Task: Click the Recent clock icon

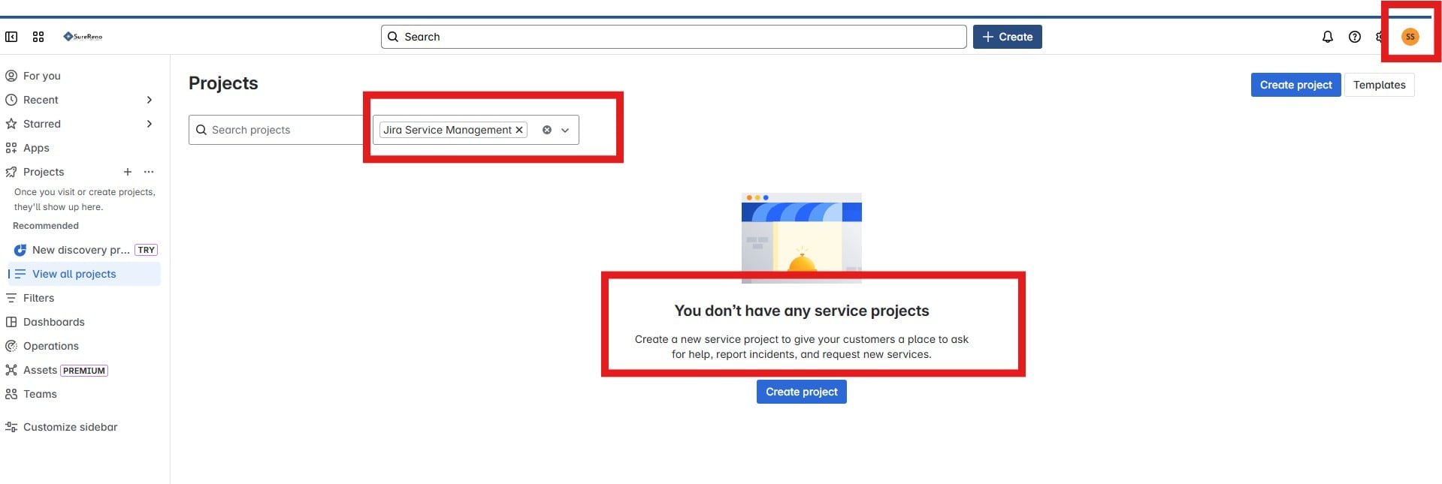Action: point(11,100)
